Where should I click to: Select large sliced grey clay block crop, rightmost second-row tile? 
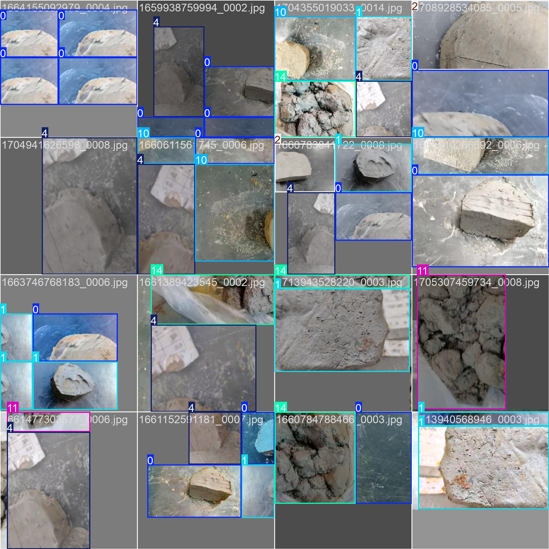tap(480, 221)
